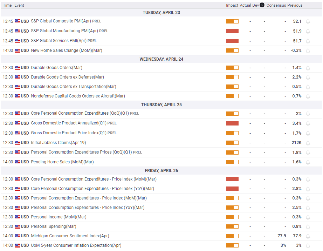Set alert bell for Core PCE Price Index (YoY)
This screenshot has width=323, height=251.
pos(308,189)
